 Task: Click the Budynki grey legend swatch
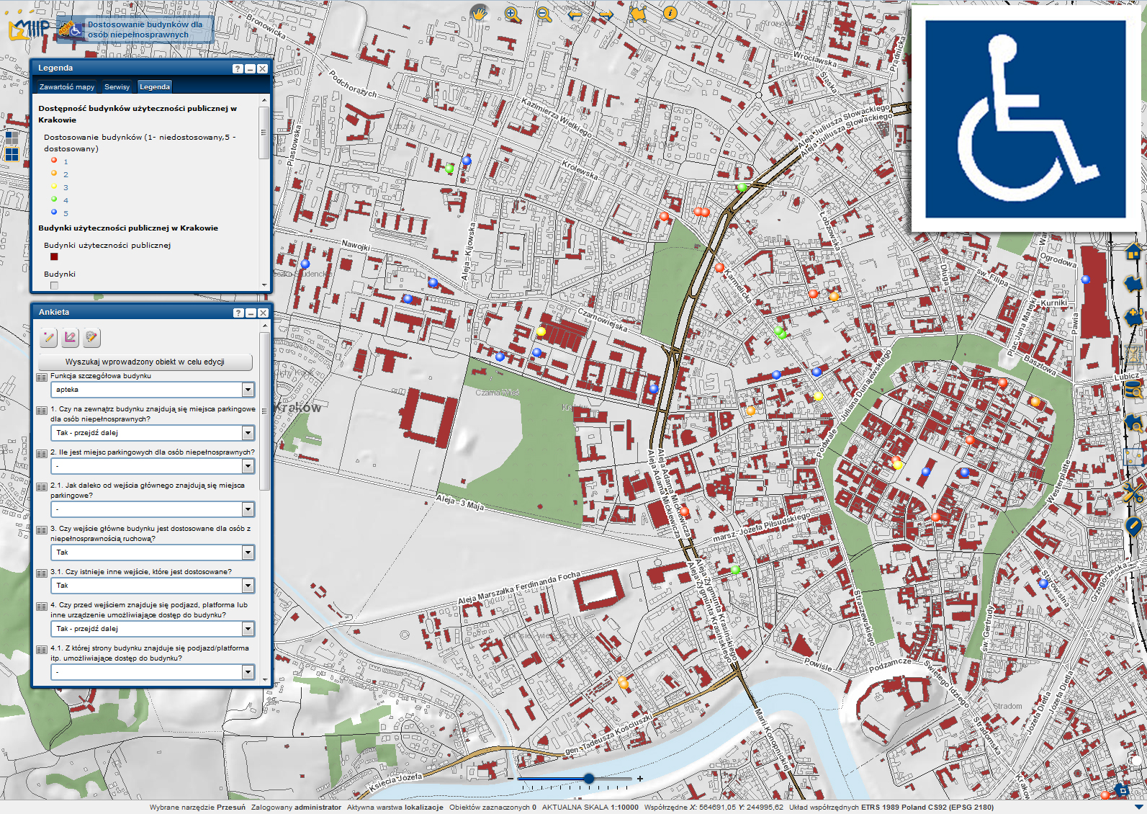point(54,285)
